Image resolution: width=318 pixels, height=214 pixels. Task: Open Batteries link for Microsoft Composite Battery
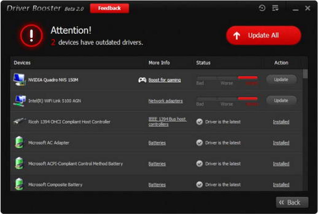tap(157, 184)
